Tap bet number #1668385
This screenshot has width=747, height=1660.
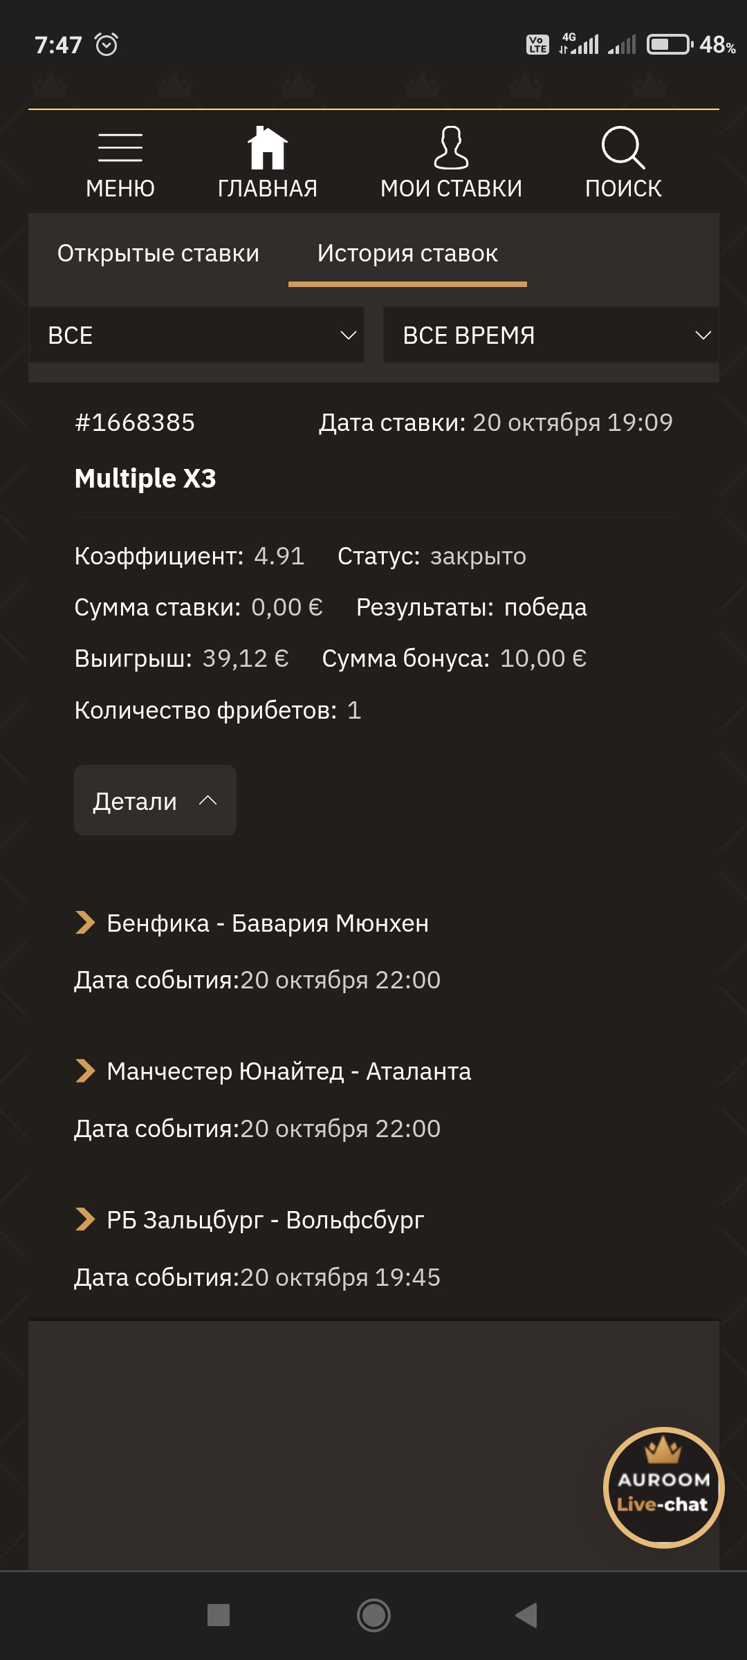coord(135,423)
